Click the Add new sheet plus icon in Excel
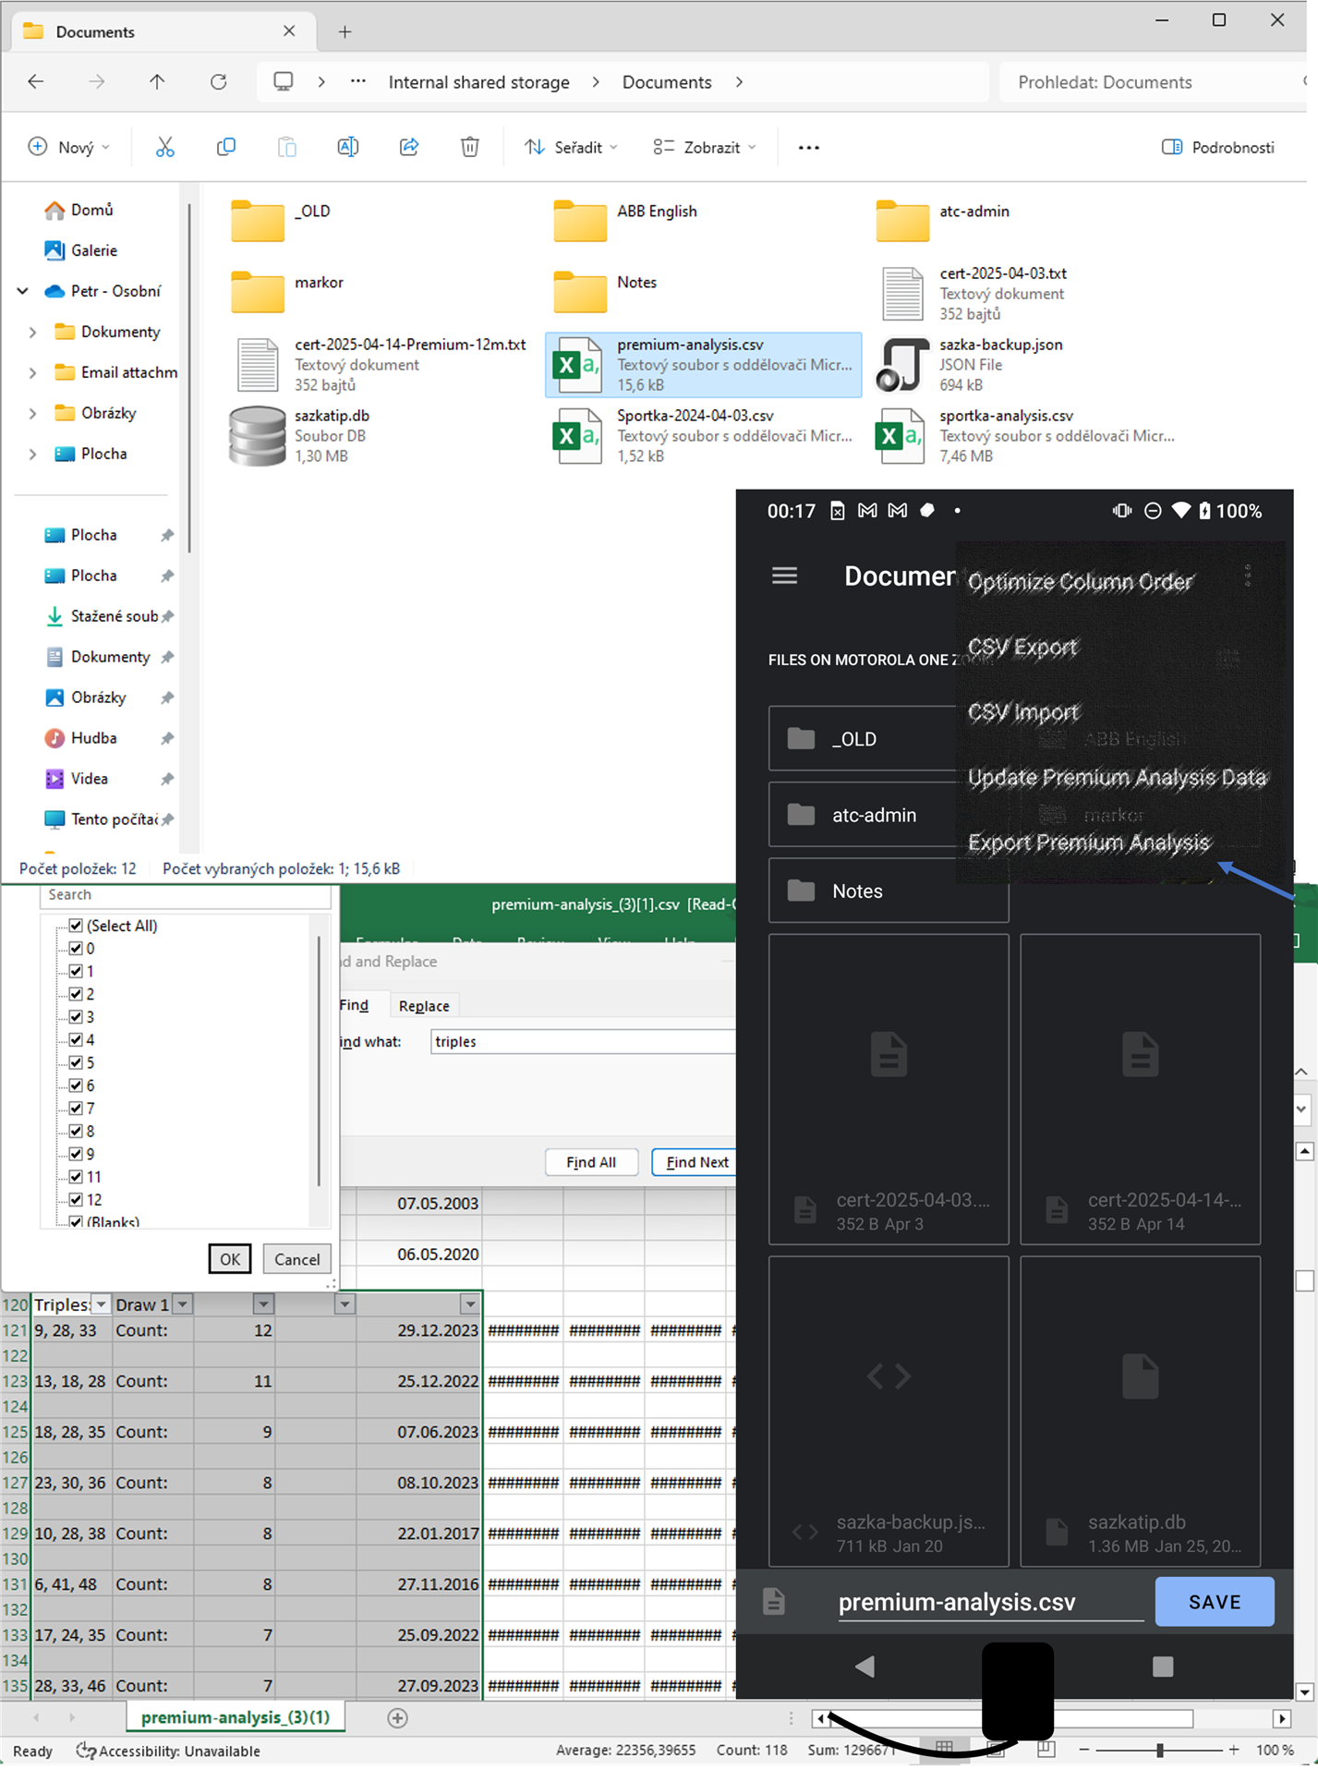 (397, 1717)
